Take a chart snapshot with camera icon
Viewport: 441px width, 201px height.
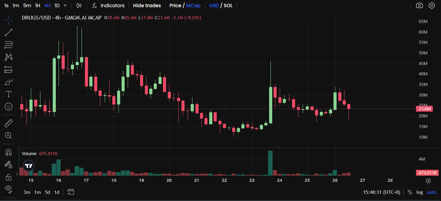419,5
